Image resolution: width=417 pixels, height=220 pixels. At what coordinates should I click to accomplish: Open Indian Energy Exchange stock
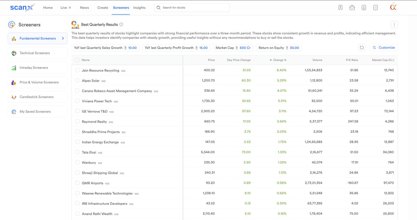tap(100, 142)
